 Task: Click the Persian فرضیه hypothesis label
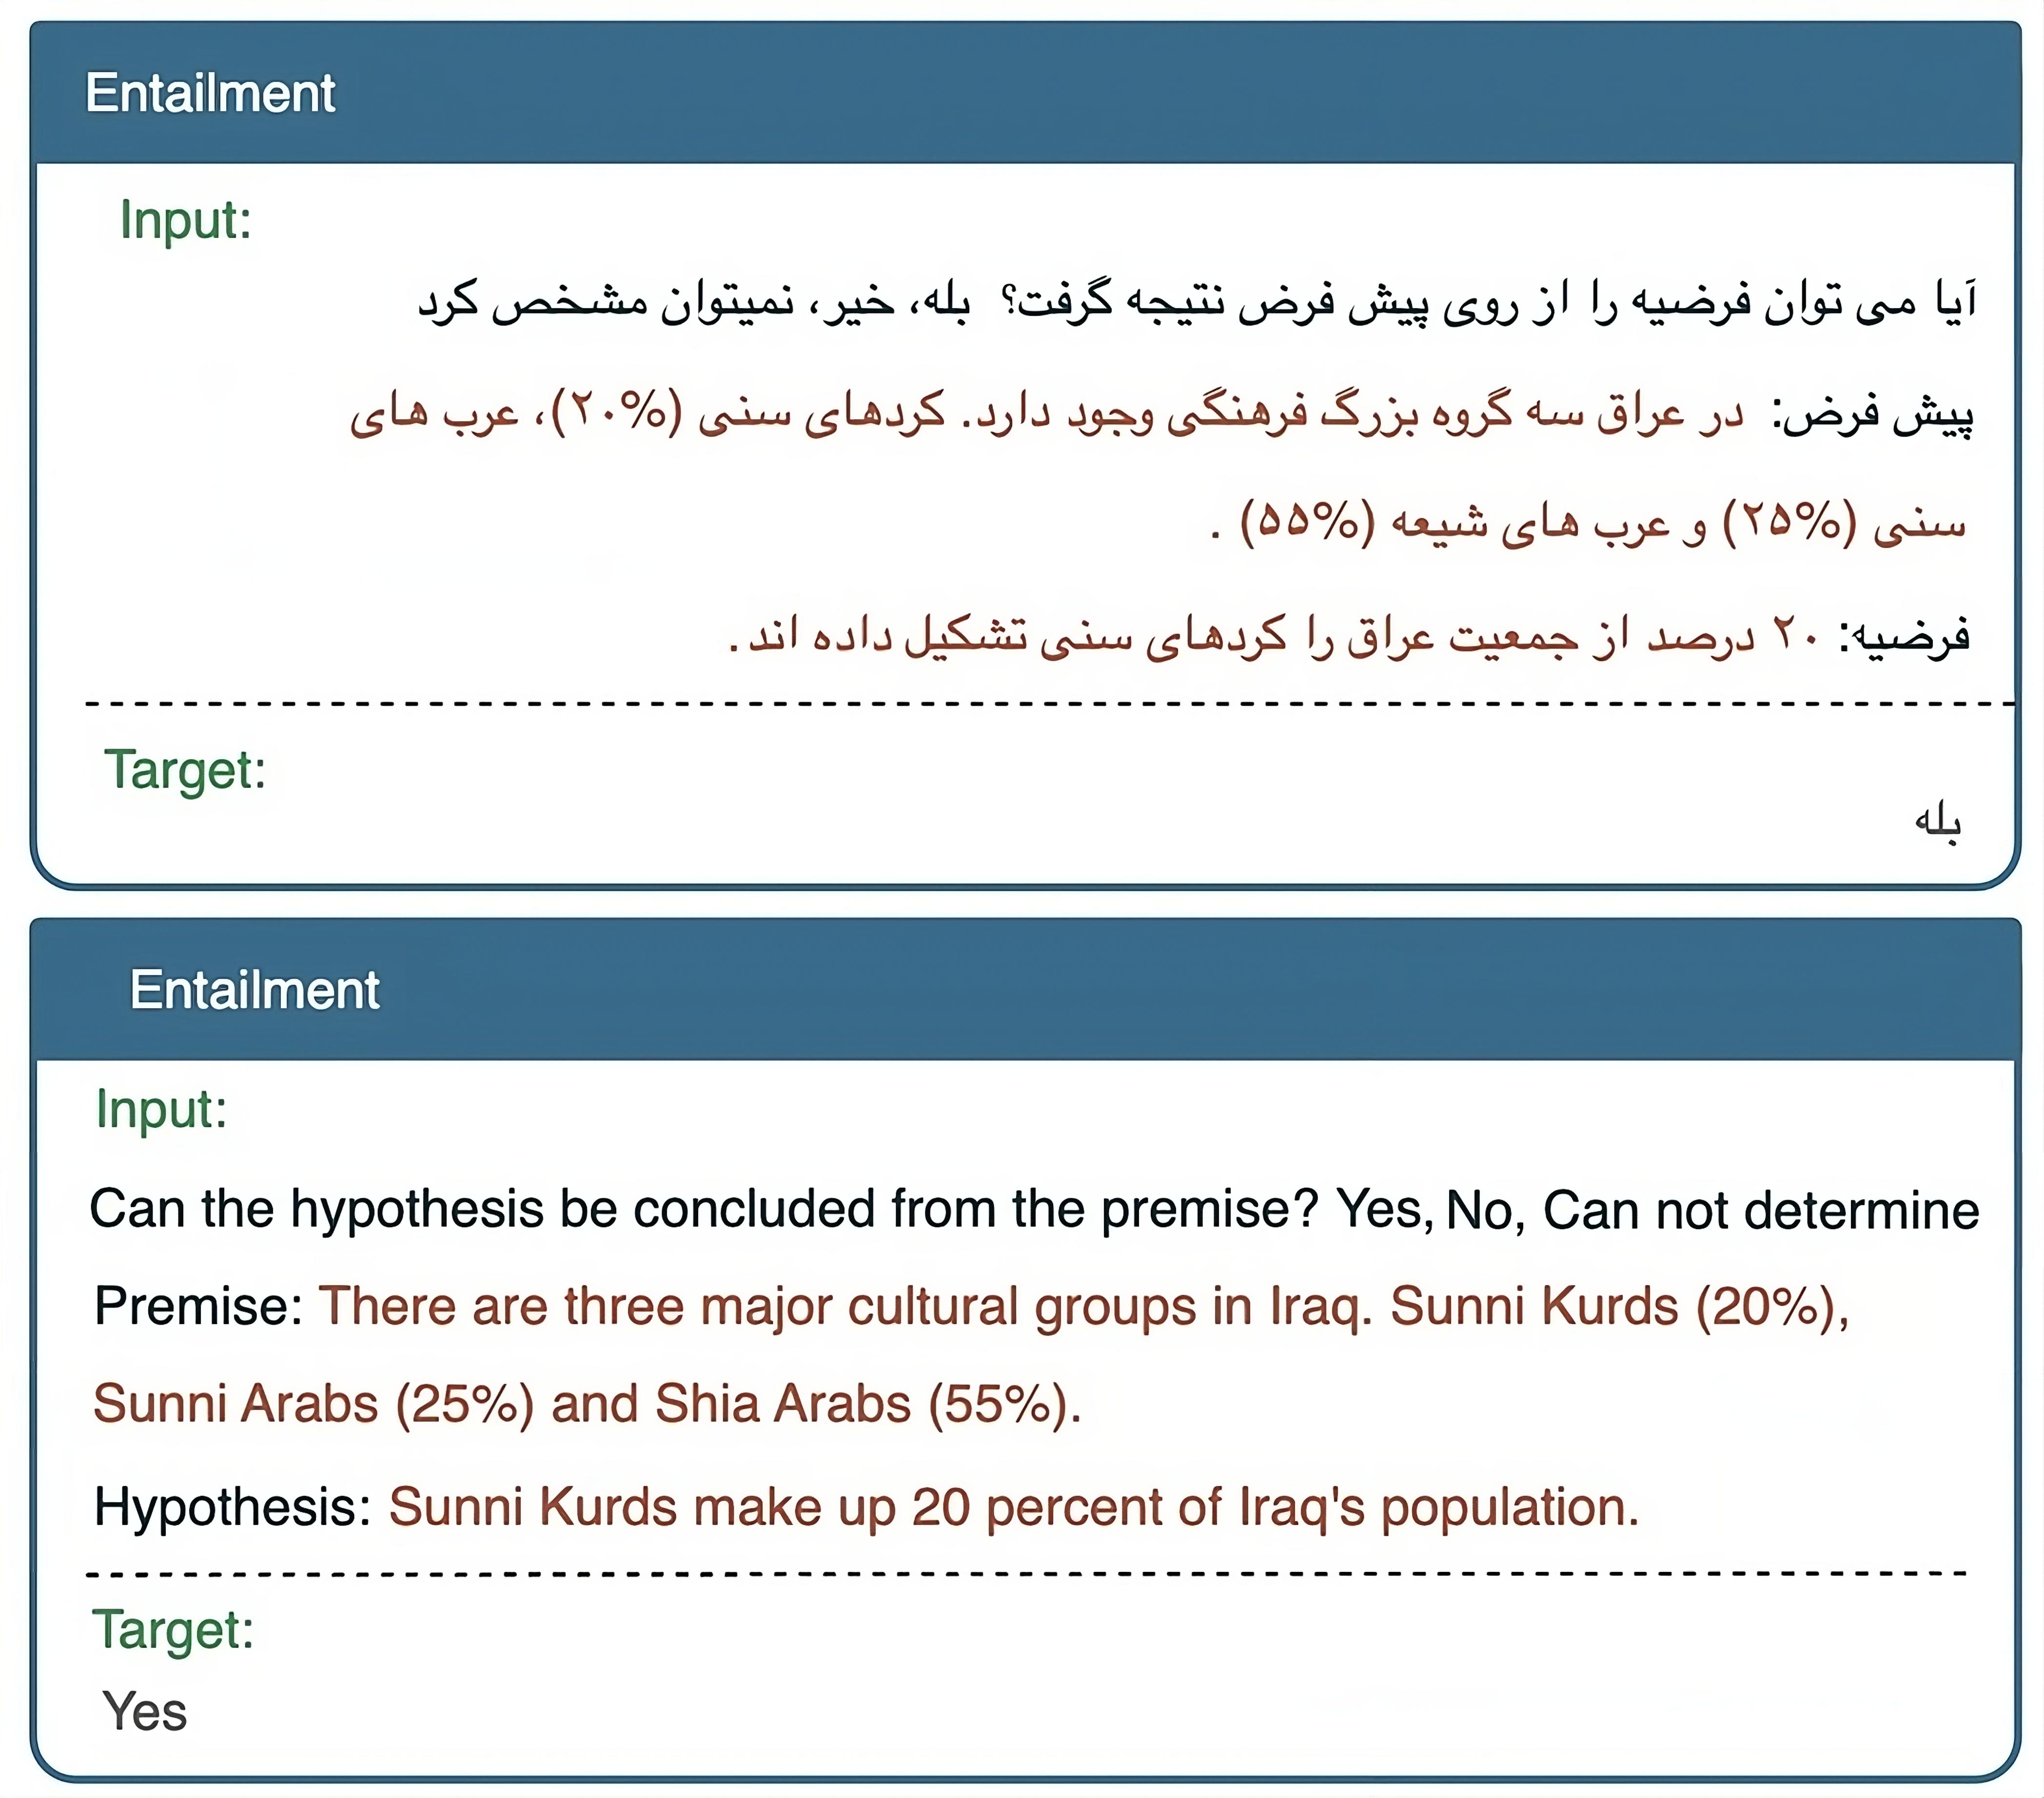1905,636
